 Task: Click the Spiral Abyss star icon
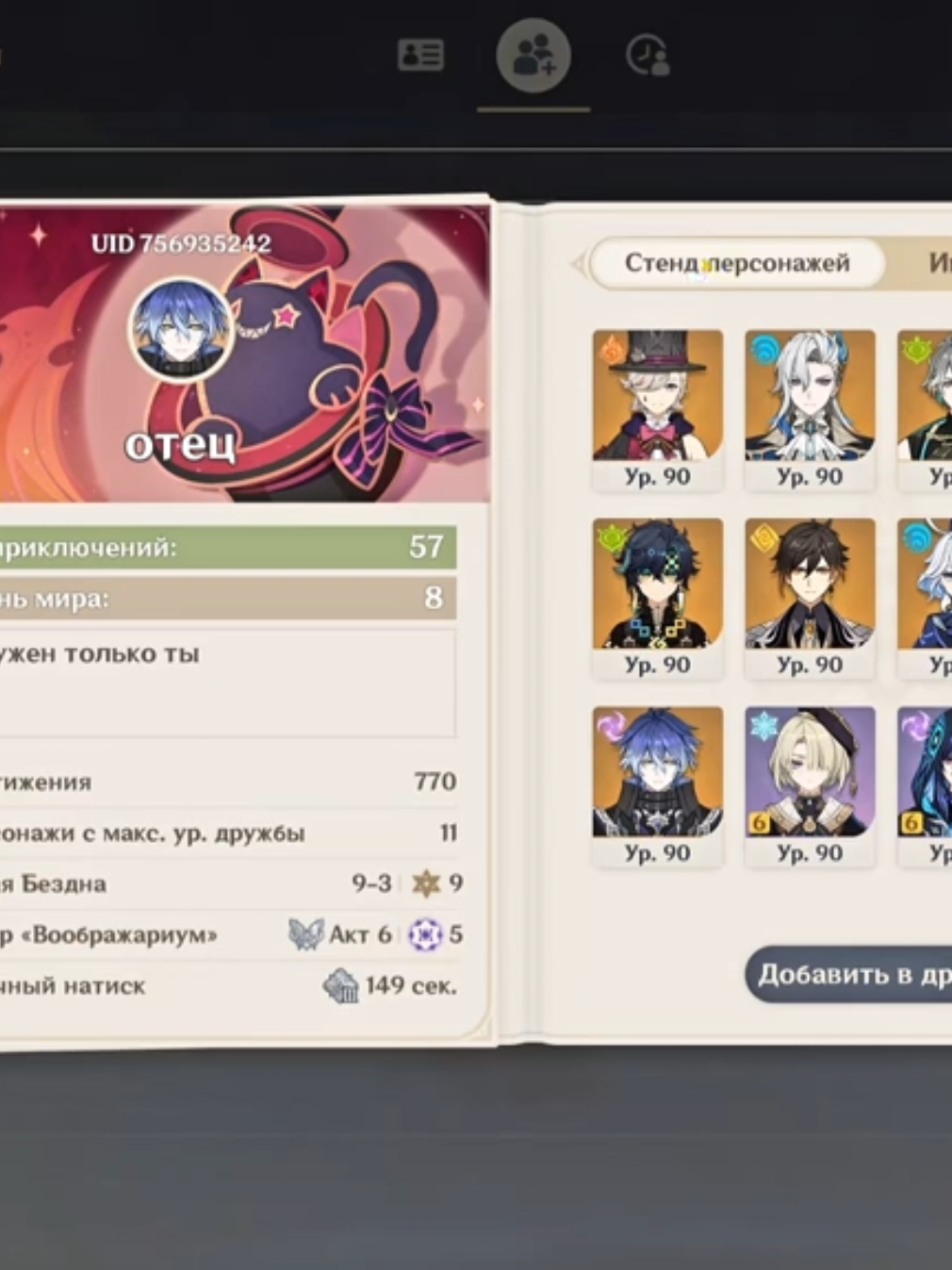[426, 883]
